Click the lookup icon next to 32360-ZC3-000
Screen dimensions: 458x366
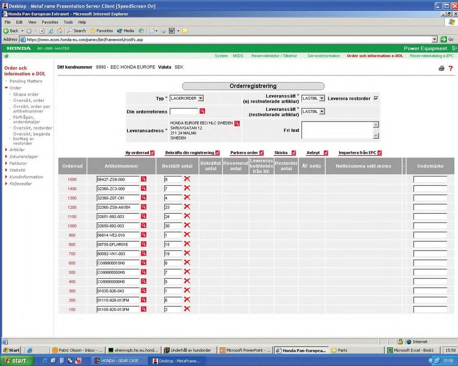click(144, 188)
